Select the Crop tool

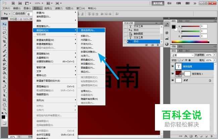[x=4, y=41]
